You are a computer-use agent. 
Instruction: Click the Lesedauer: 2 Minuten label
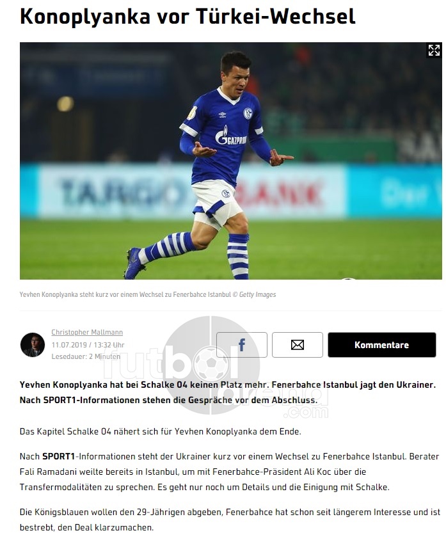tap(86, 356)
